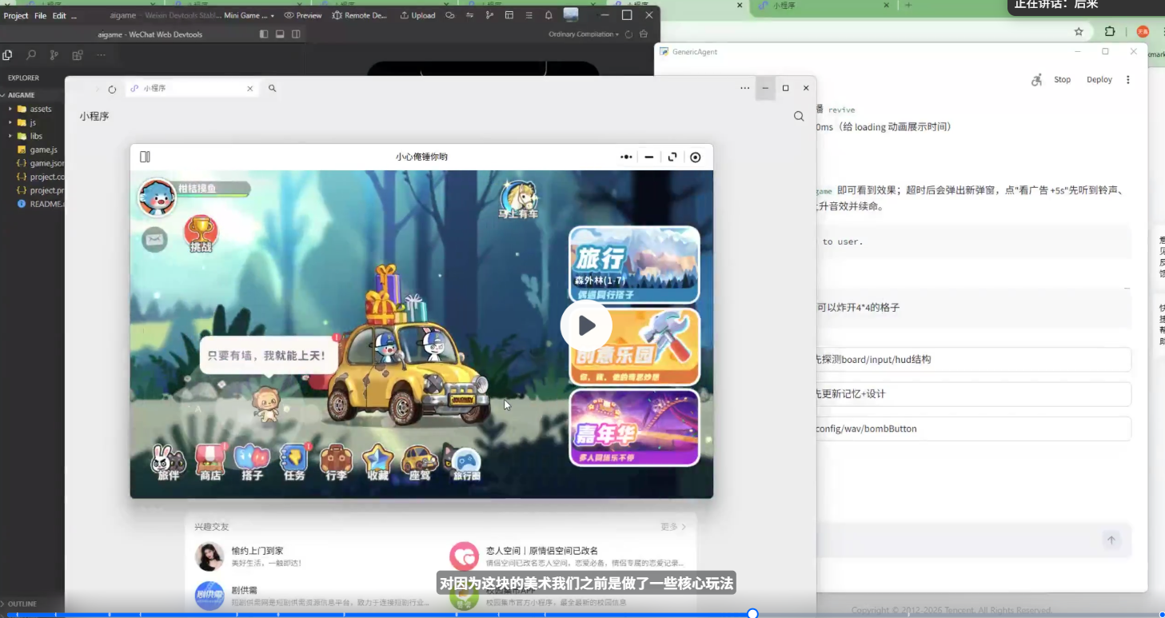Screen dimensions: 1165x618
Task: Open the 商店 shop icon
Action: click(210, 463)
